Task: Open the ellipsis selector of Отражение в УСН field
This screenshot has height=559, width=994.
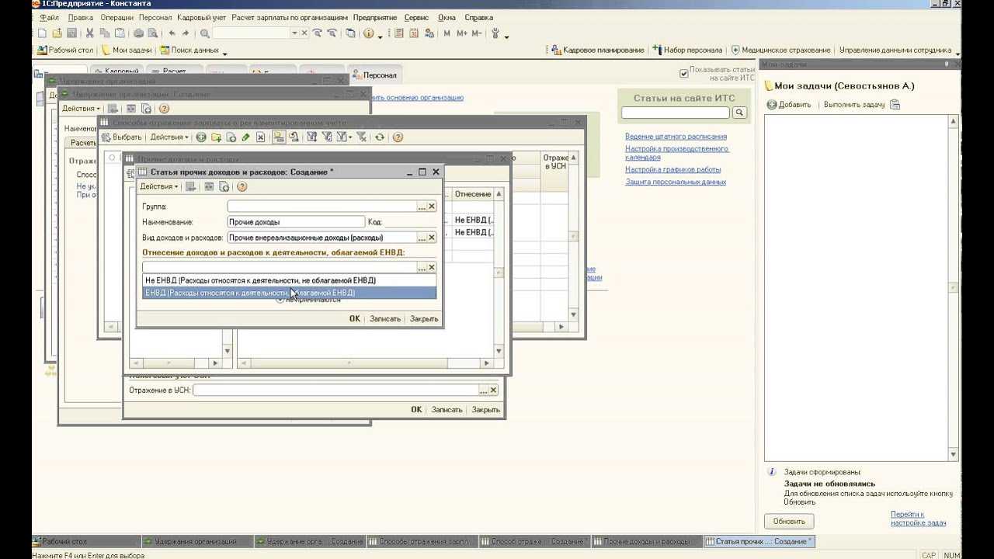Action: (x=483, y=390)
